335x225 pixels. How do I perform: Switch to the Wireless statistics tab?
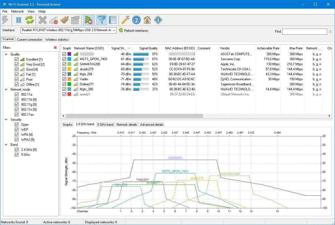point(57,40)
